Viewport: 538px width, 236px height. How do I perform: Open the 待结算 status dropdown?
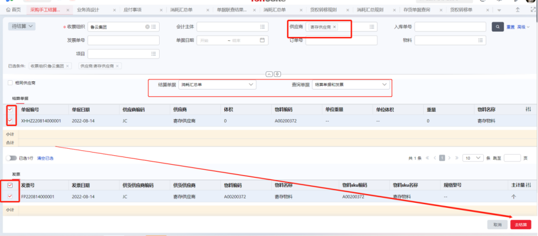tap(22, 26)
